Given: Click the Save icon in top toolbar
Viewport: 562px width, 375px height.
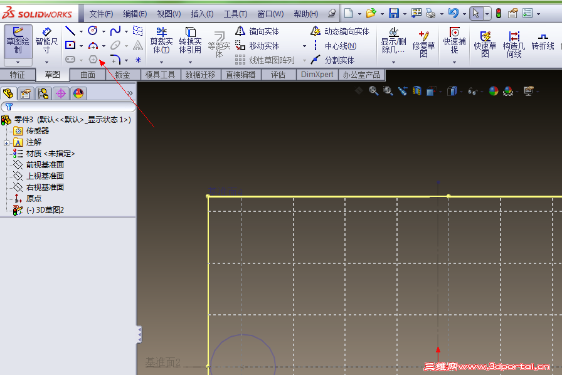Looking at the screenshot, I should [x=394, y=14].
